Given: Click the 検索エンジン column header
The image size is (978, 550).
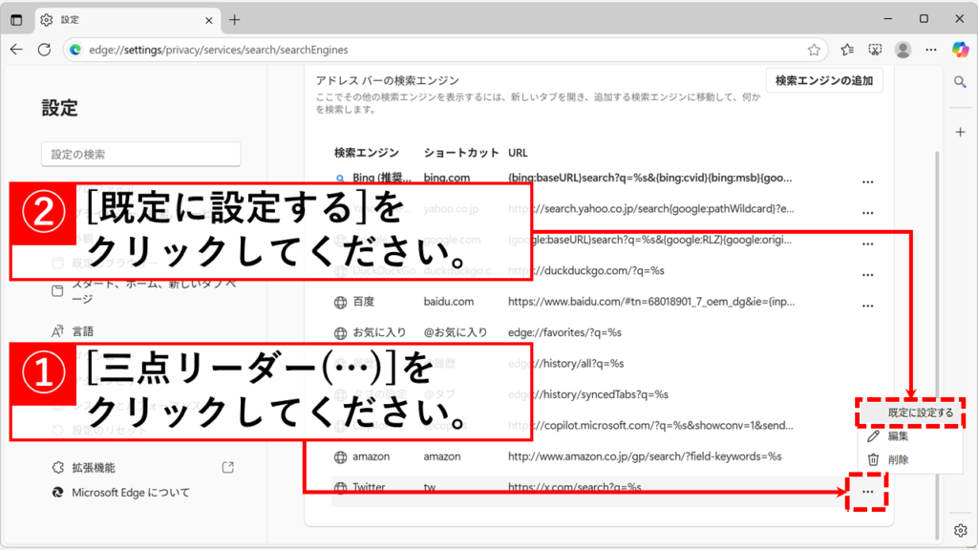Looking at the screenshot, I should (x=366, y=153).
